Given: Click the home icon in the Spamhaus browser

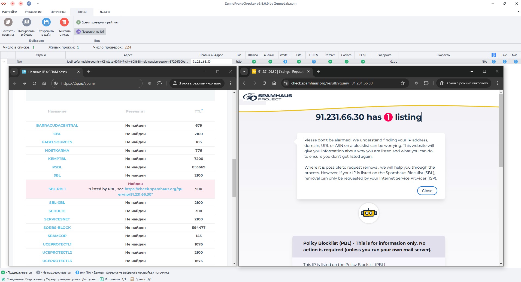Looking at the screenshot, I should pos(274,83).
